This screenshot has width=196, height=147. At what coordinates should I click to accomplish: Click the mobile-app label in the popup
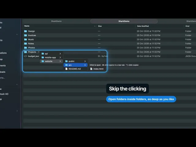pos(50,57)
